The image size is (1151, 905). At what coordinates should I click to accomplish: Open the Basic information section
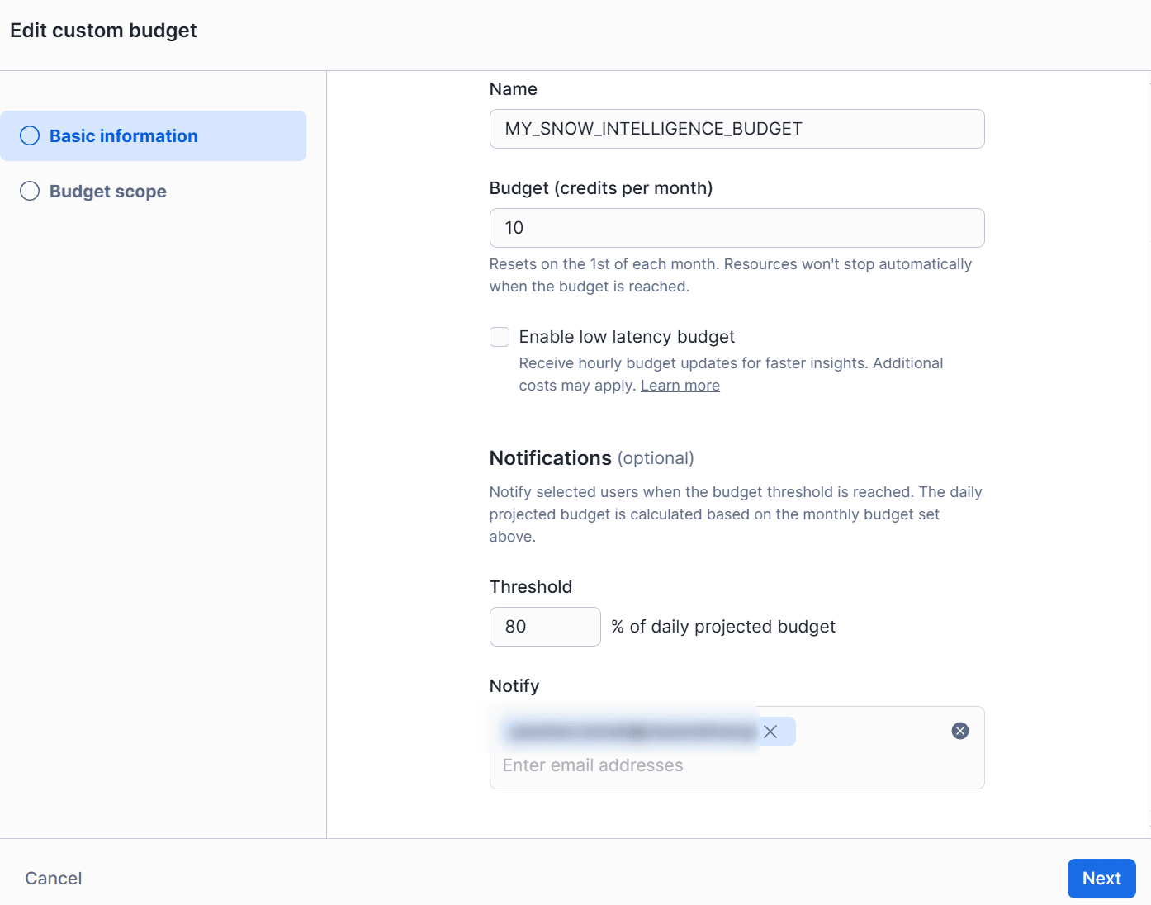pyautogui.click(x=124, y=136)
